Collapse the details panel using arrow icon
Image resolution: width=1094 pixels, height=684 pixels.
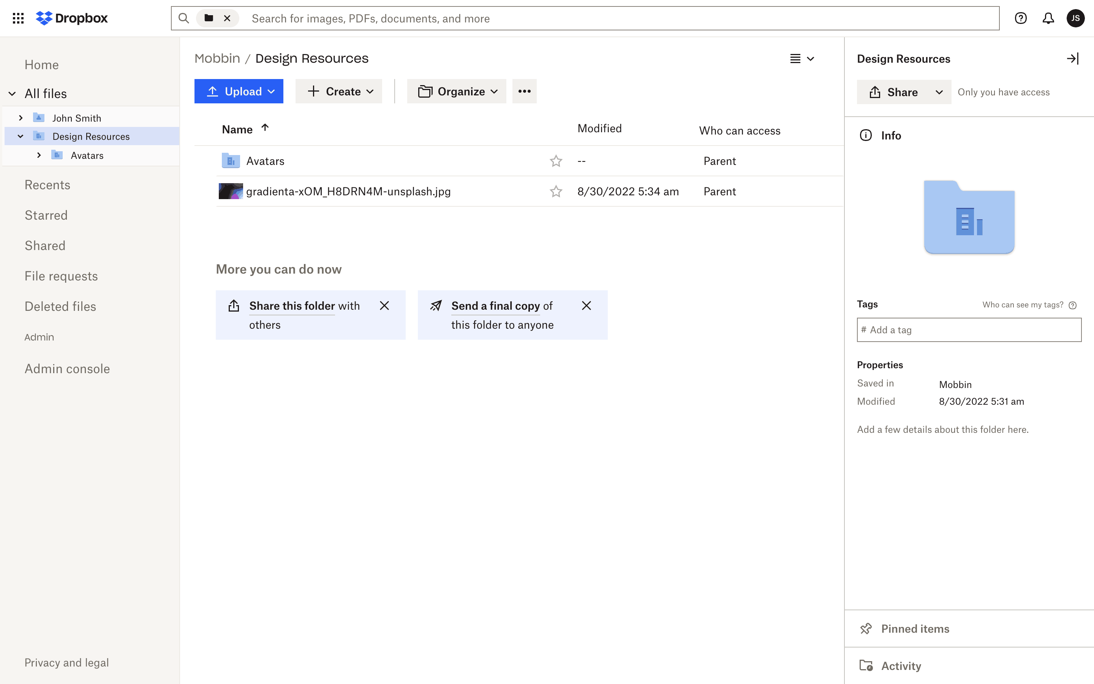pyautogui.click(x=1072, y=59)
